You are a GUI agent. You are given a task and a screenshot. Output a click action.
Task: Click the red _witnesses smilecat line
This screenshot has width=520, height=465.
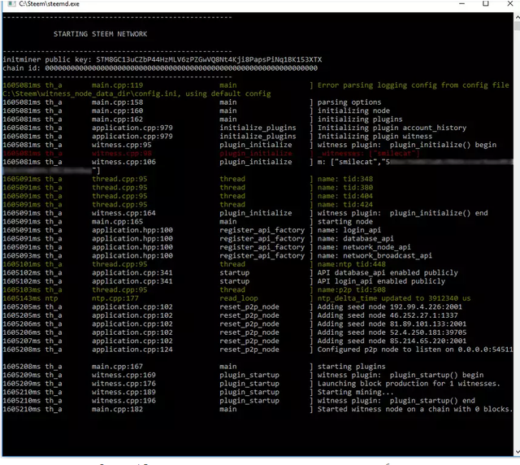(x=368, y=154)
